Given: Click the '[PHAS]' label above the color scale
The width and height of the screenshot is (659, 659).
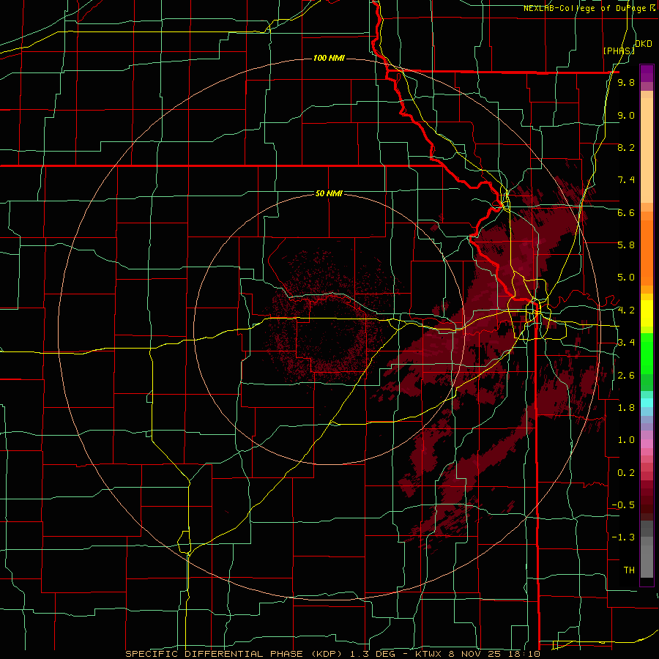Looking at the screenshot, I should 619,51.
